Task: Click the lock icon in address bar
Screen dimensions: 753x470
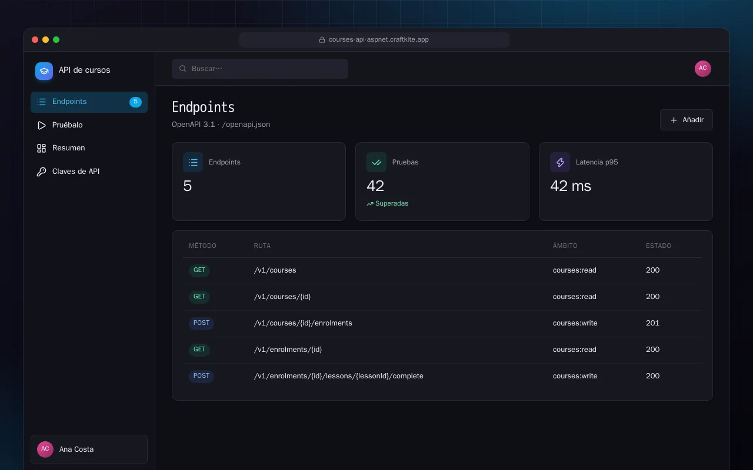Action: [322, 40]
